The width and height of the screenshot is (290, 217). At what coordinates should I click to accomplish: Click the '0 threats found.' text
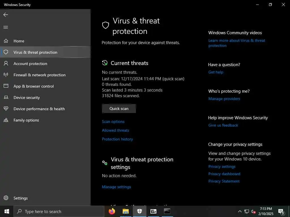pyautogui.click(x=117, y=84)
